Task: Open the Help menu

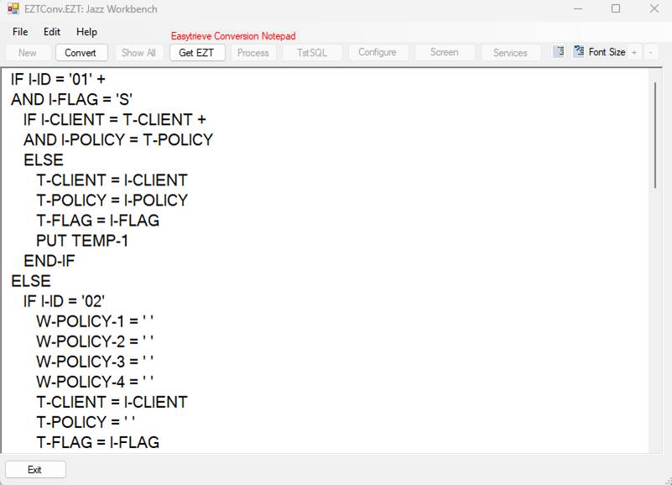Action: coord(86,32)
